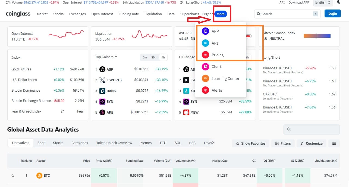349x187 pixels.
Task: Click the Altcoin Season Index gradient bar
Action: [317, 36]
